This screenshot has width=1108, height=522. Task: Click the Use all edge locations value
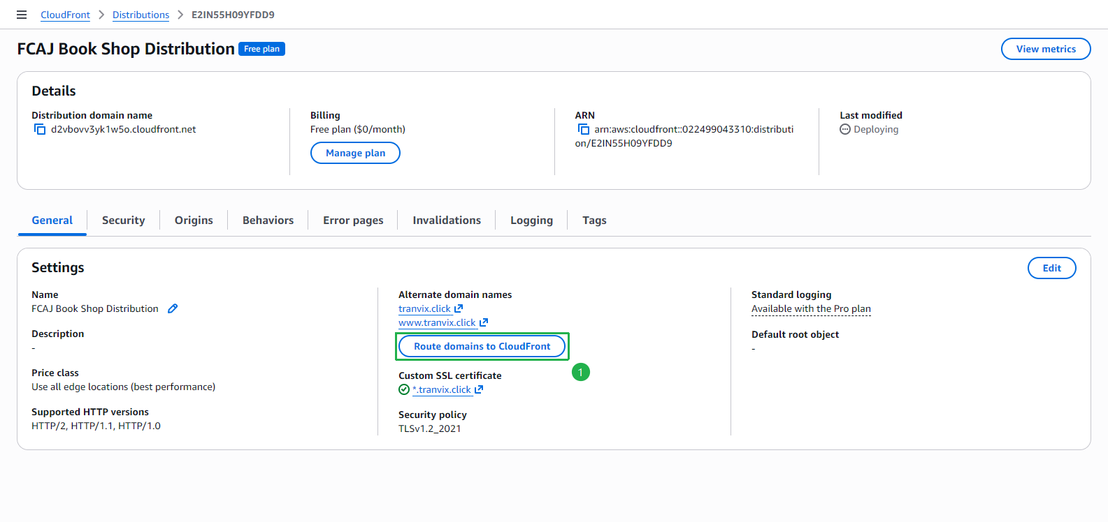point(123,387)
